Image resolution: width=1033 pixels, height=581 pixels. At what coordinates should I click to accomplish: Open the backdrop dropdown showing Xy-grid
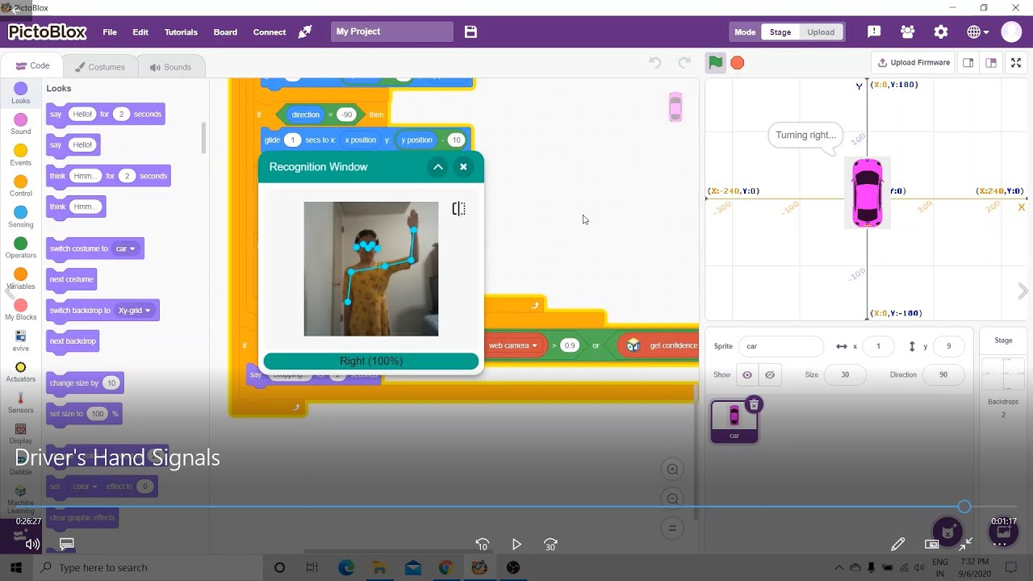135,311
